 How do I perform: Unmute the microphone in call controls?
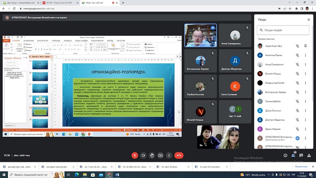pos(135,155)
